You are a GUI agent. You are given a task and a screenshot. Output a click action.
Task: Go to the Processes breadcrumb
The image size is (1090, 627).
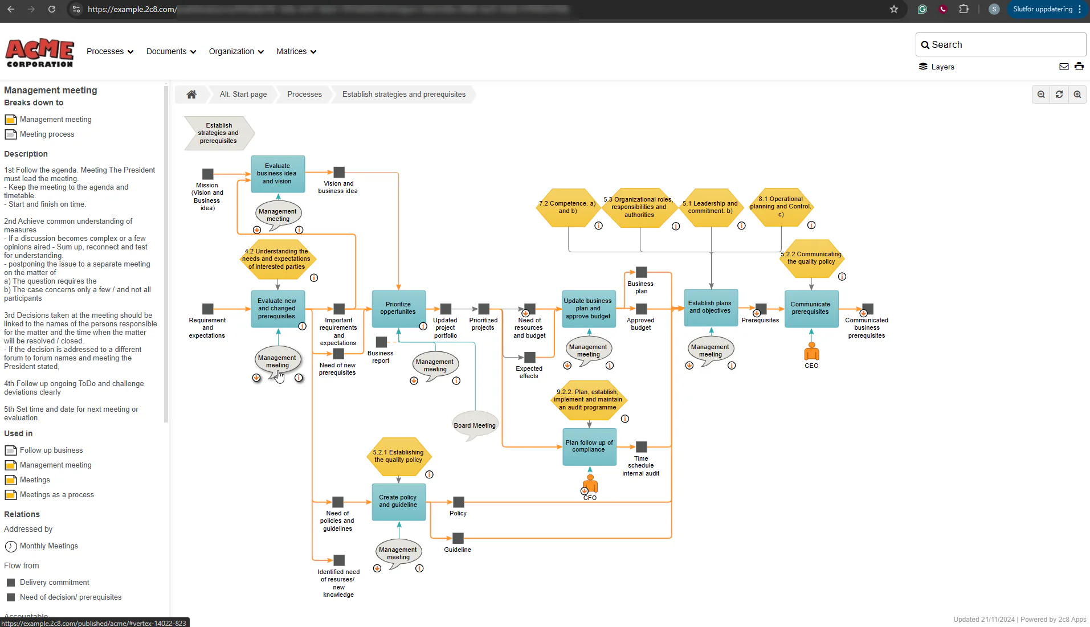(304, 95)
